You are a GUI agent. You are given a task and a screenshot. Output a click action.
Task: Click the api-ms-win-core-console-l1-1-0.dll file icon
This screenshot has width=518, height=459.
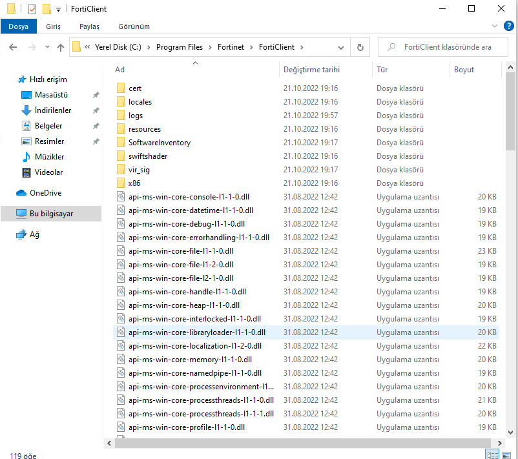coord(121,196)
